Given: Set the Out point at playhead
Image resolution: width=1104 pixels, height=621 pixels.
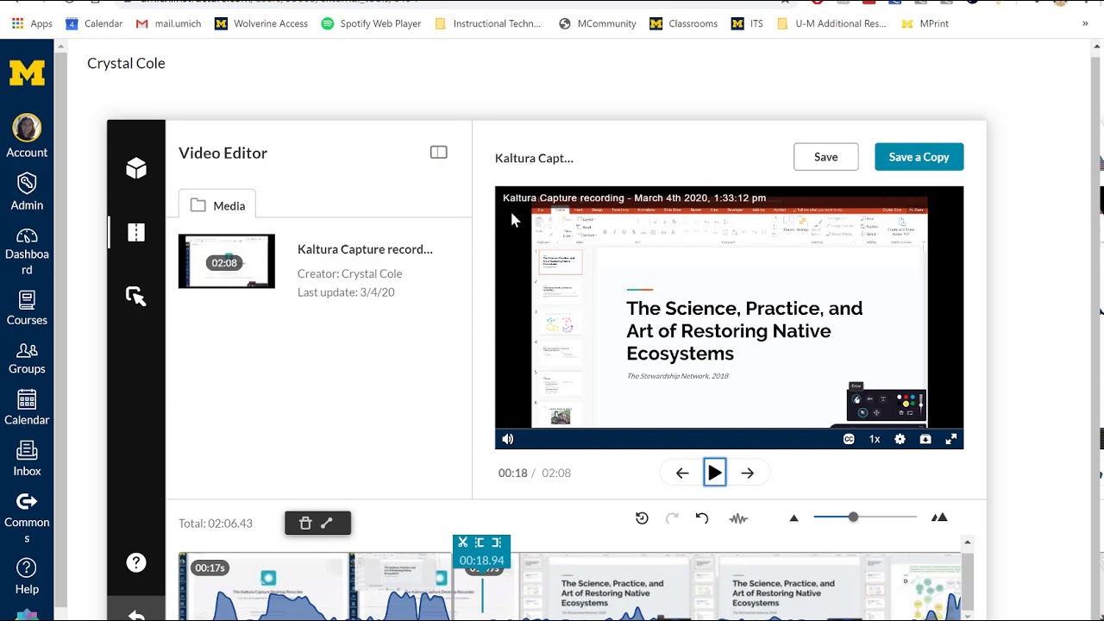Looking at the screenshot, I should (496, 543).
